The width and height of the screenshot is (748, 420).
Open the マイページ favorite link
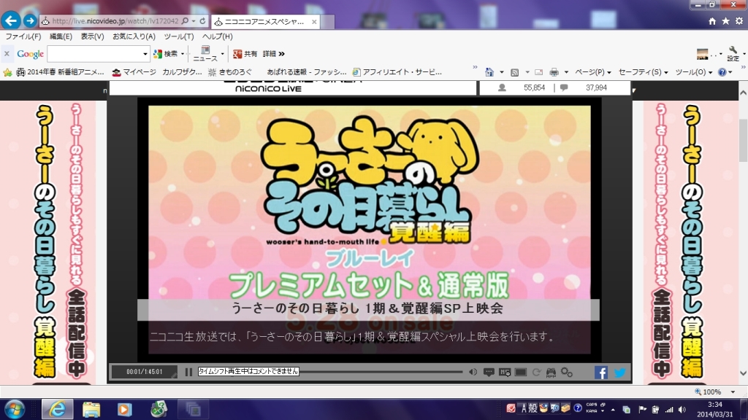134,72
